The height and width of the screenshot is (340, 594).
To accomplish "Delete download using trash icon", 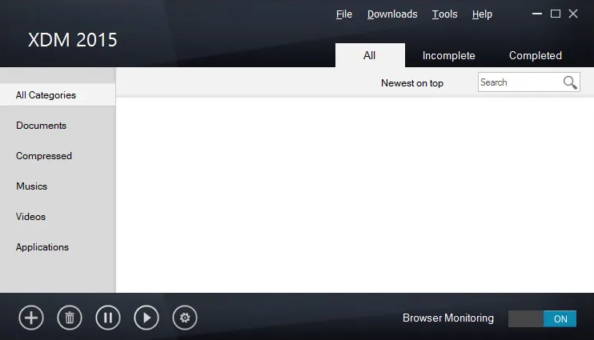I will (x=70, y=318).
